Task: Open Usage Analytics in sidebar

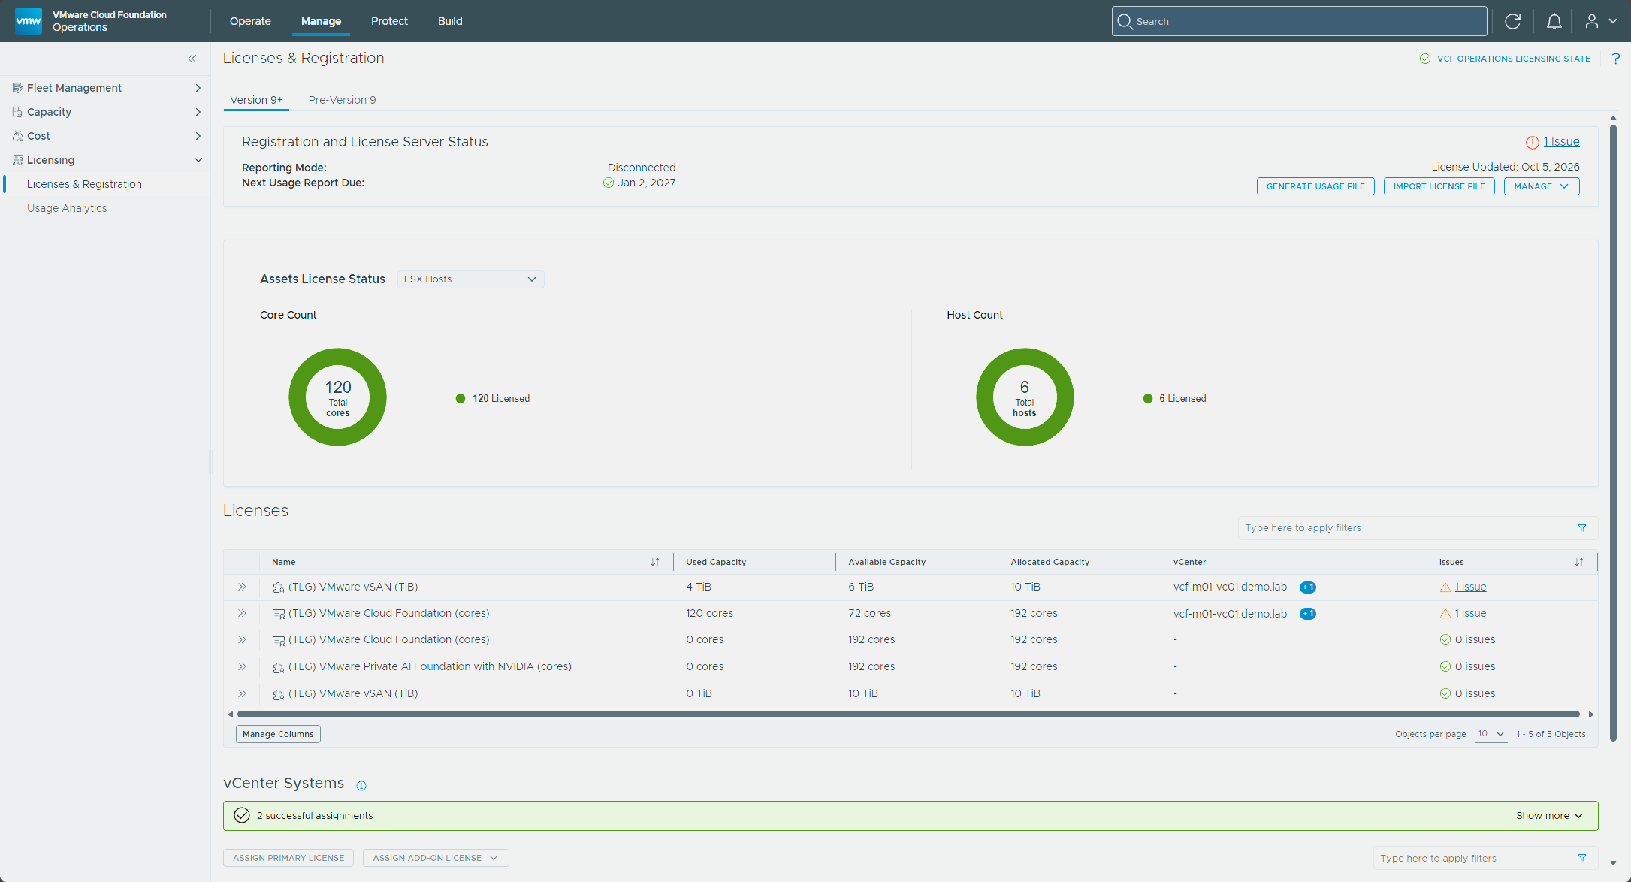Action: 67,208
